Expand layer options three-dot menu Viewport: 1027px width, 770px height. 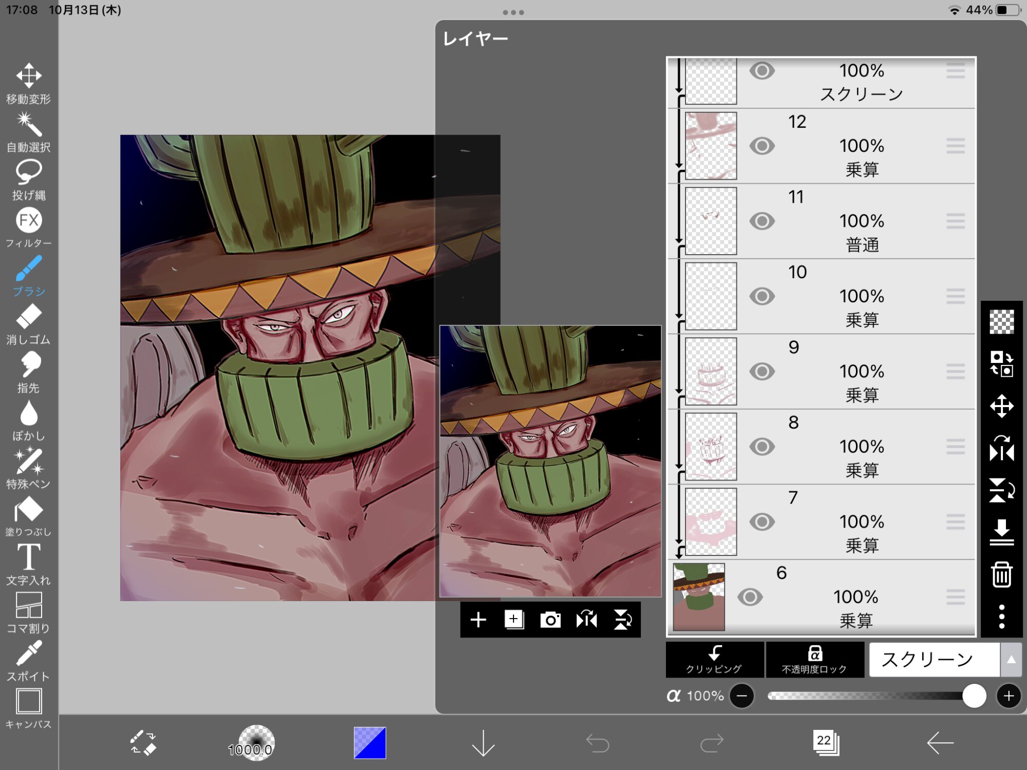pyautogui.click(x=1001, y=616)
